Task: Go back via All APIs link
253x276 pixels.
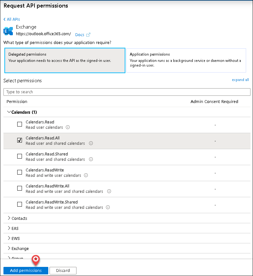Action: point(12,19)
